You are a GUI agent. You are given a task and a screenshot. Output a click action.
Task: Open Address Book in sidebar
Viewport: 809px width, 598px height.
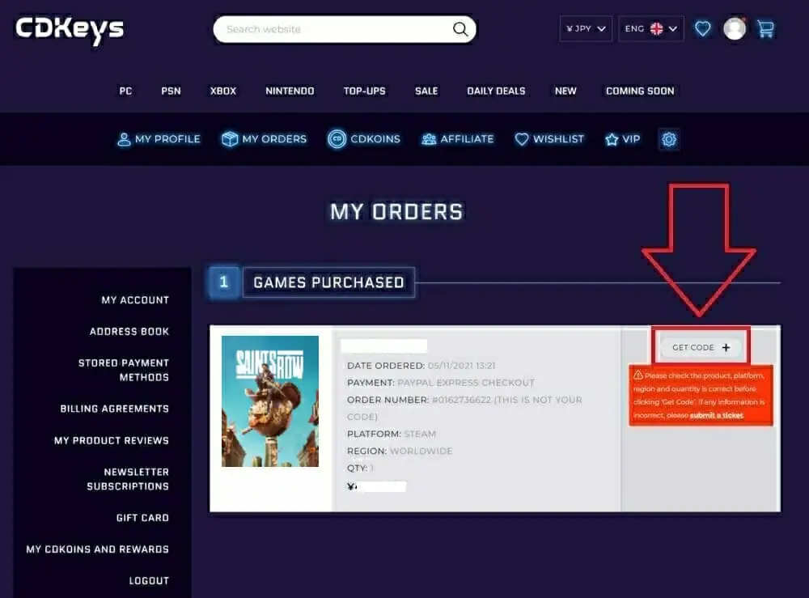[129, 331]
